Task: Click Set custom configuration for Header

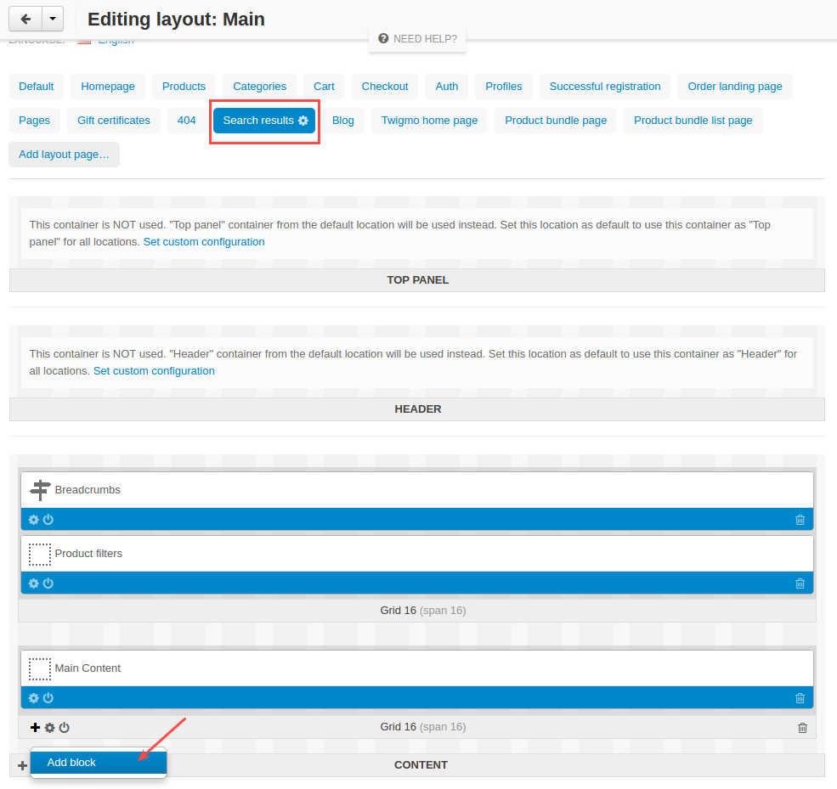Action: (x=154, y=371)
